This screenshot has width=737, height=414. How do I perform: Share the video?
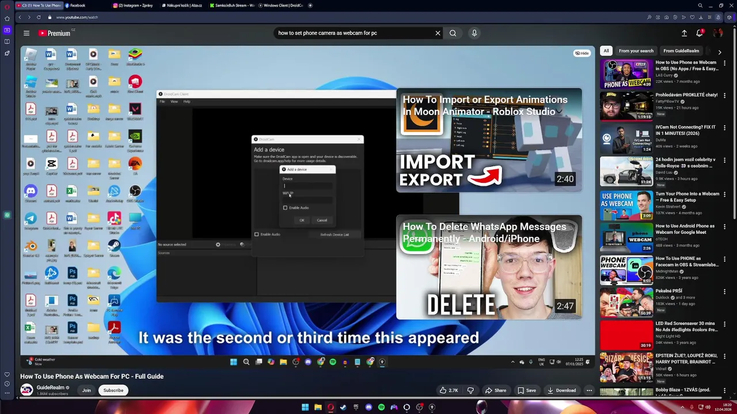pos(495,390)
